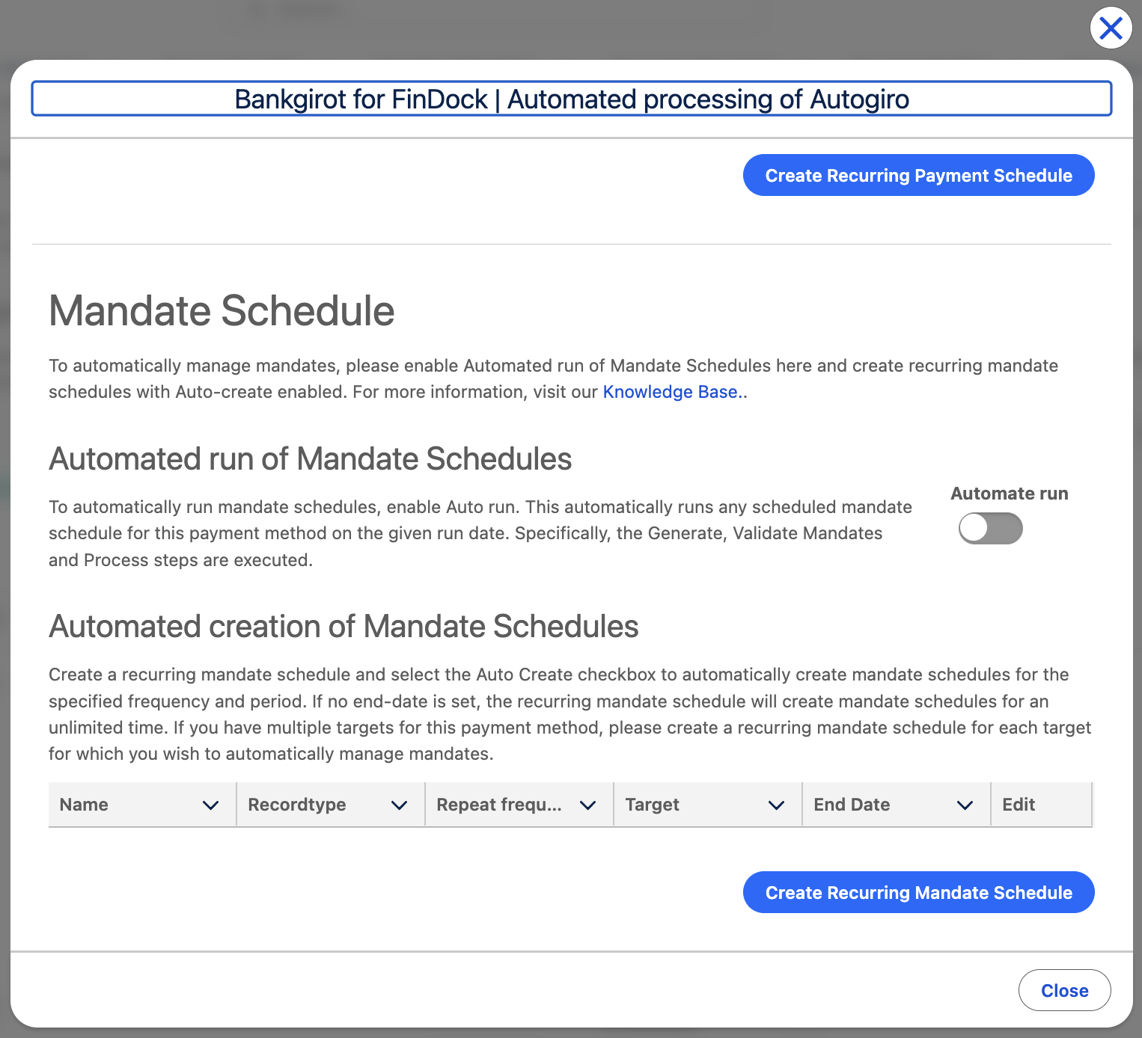1142x1038 pixels.
Task: Open the Name column dropdown
Action: pyautogui.click(x=210, y=805)
